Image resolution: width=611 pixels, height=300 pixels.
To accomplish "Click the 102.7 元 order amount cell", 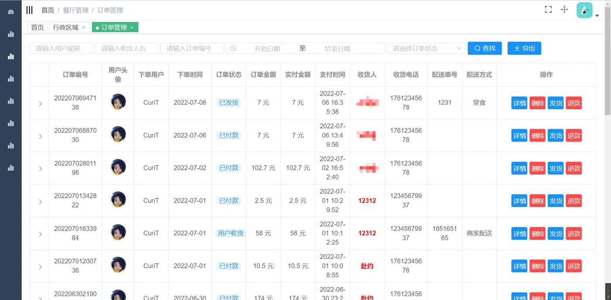I will (263, 168).
